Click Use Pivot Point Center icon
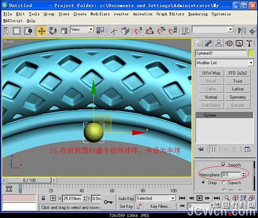Viewport: 258px width, 218px height. coord(100,31)
